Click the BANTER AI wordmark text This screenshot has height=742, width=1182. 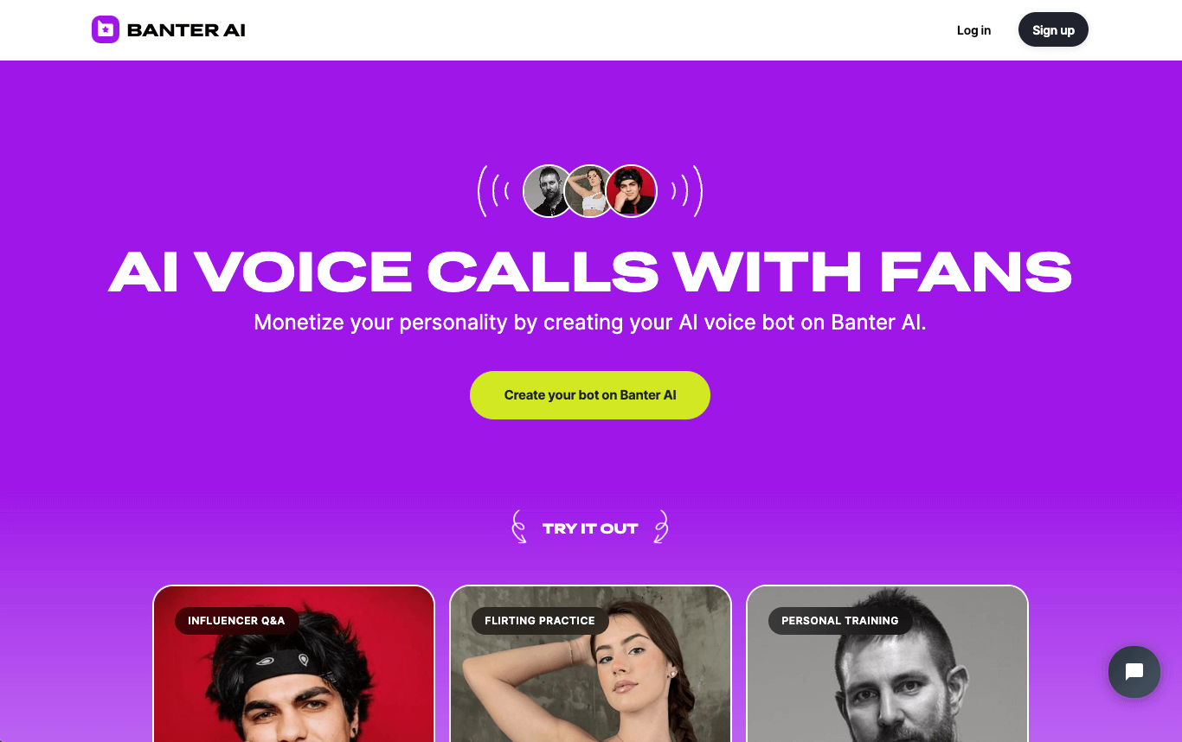(x=186, y=30)
